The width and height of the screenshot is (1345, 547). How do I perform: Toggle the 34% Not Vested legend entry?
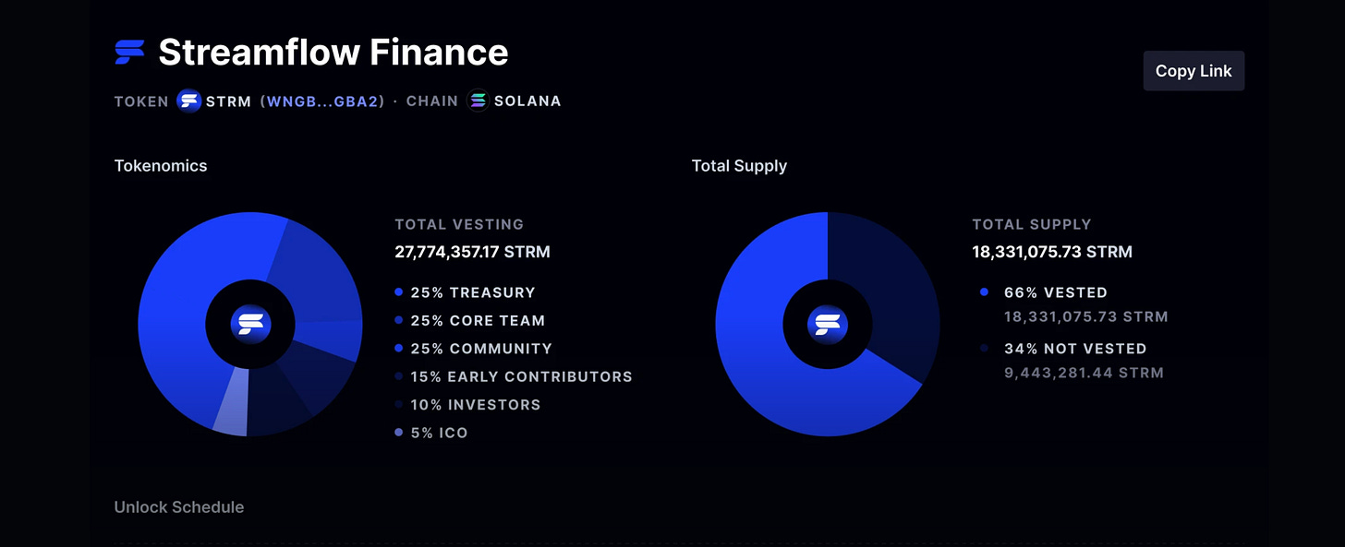pyautogui.click(x=1075, y=348)
